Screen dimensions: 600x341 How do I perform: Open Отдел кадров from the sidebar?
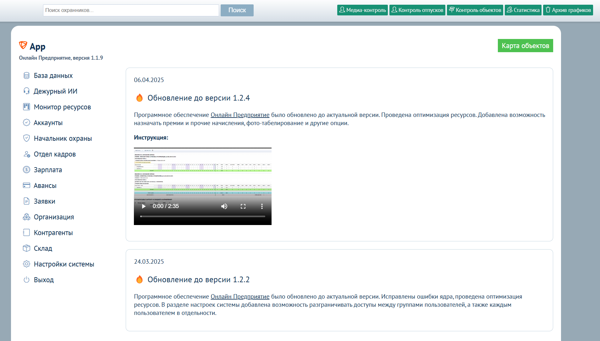(55, 154)
